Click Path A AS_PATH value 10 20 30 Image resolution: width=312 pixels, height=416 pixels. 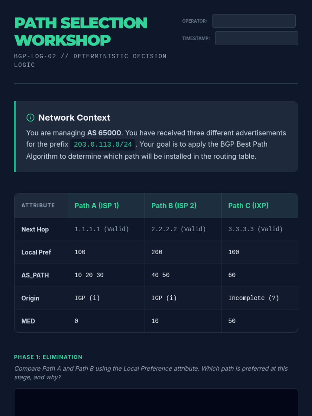pos(89,275)
